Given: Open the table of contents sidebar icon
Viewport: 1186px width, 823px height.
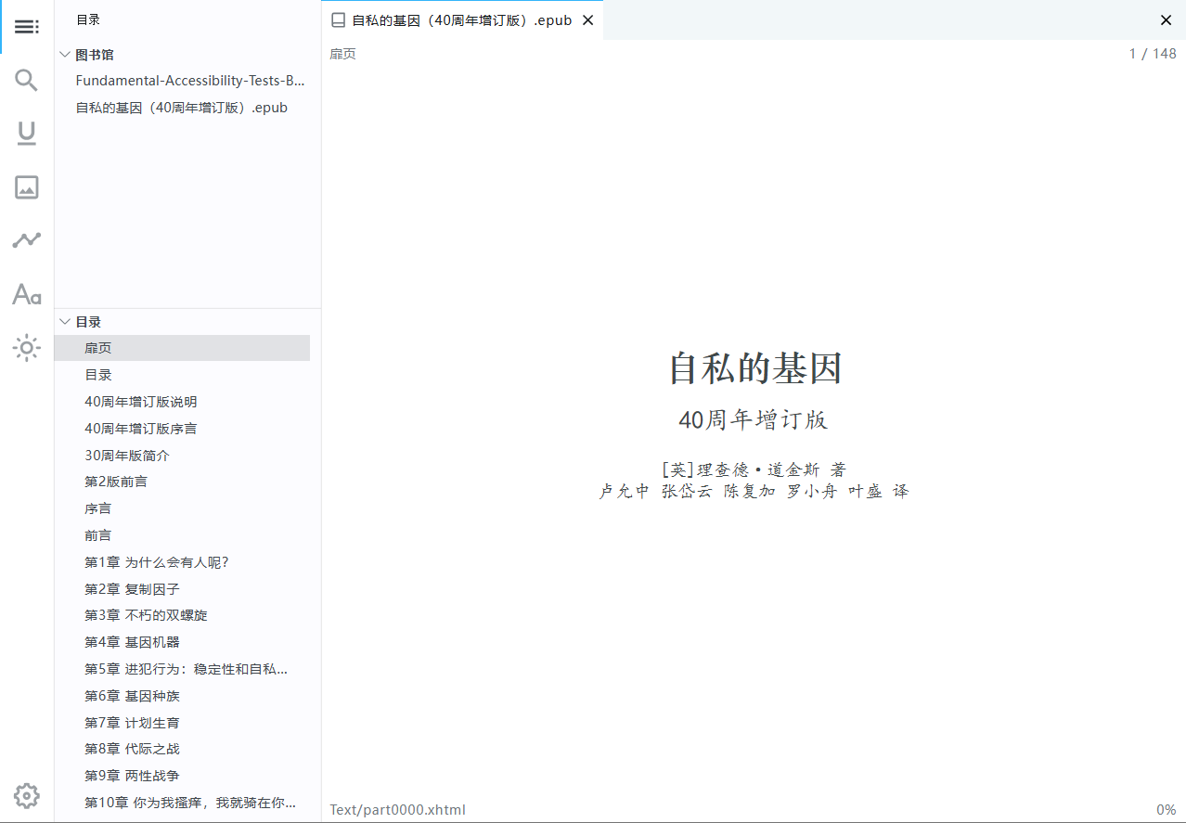Looking at the screenshot, I should coord(27,27).
